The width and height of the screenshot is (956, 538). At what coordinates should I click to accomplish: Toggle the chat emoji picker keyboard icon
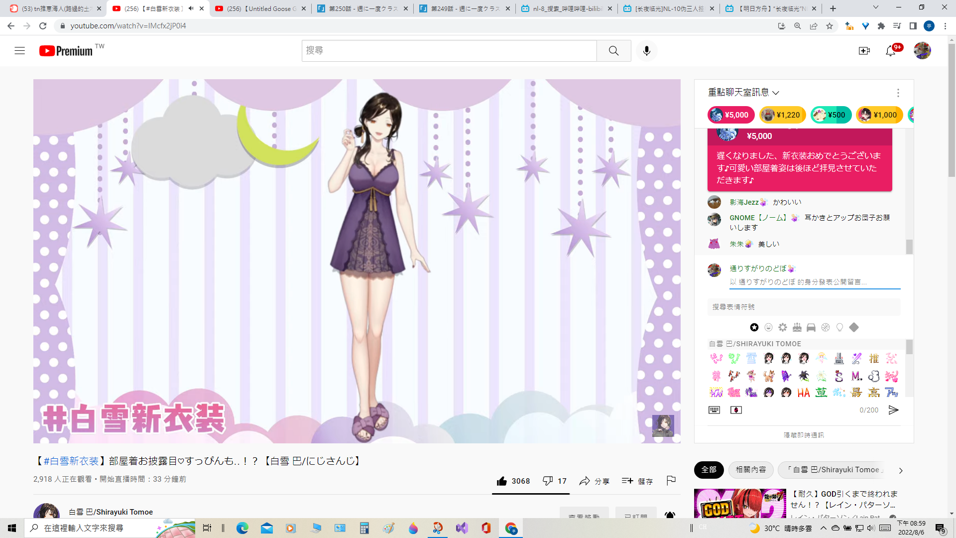(714, 410)
